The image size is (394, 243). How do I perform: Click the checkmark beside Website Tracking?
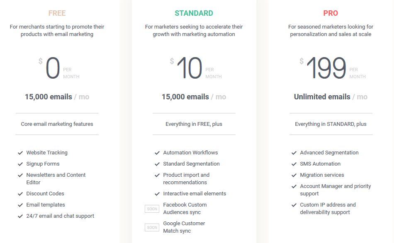[x=20, y=153]
